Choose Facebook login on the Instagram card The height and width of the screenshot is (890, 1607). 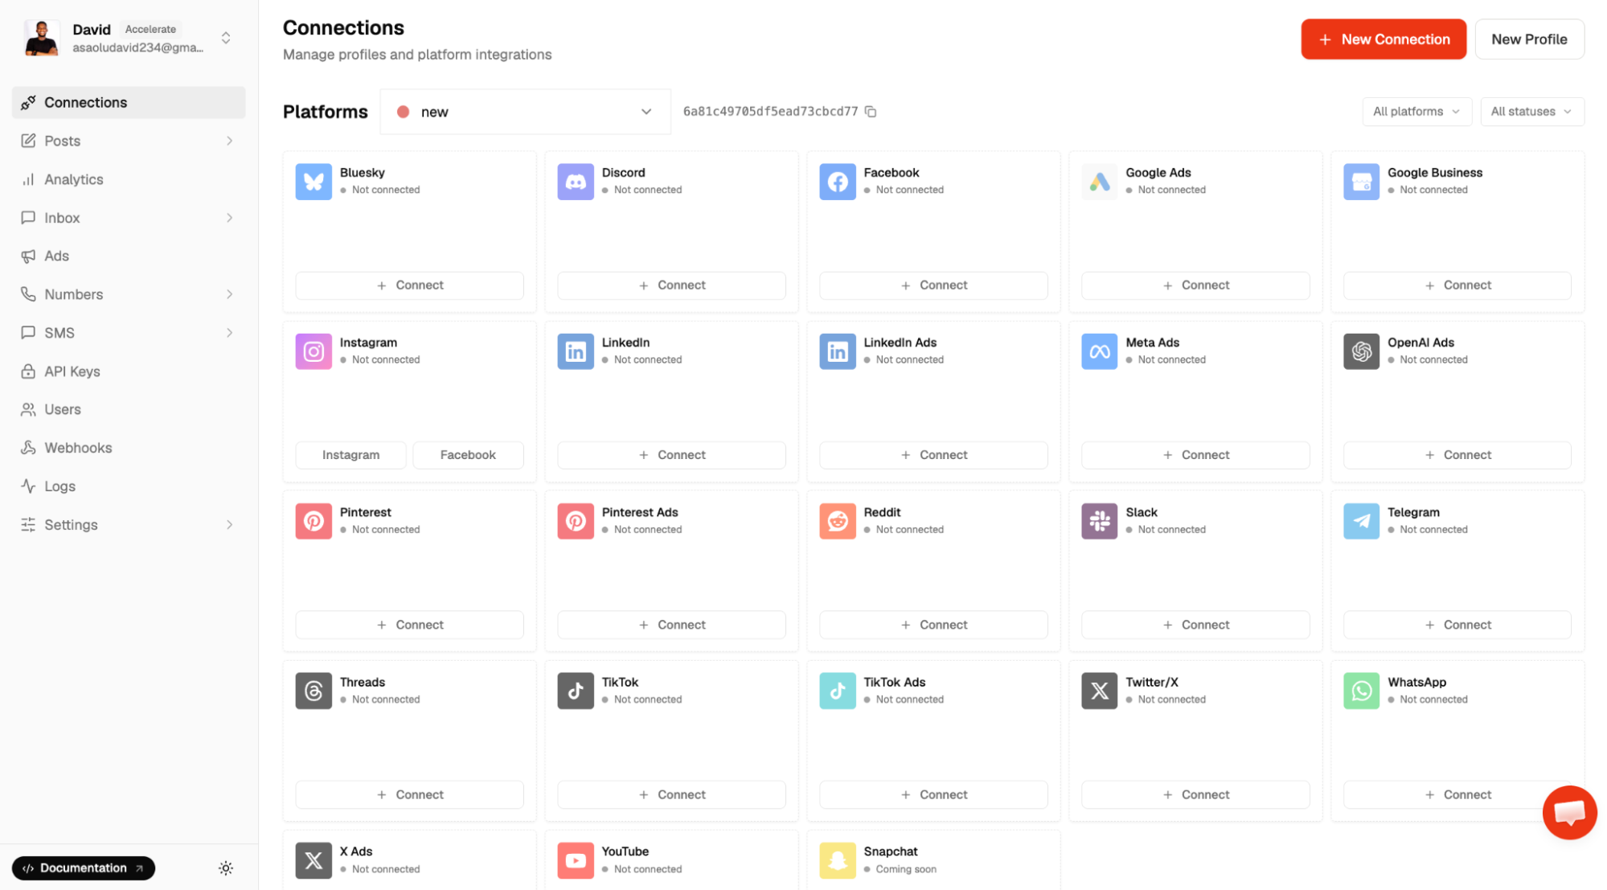click(468, 455)
